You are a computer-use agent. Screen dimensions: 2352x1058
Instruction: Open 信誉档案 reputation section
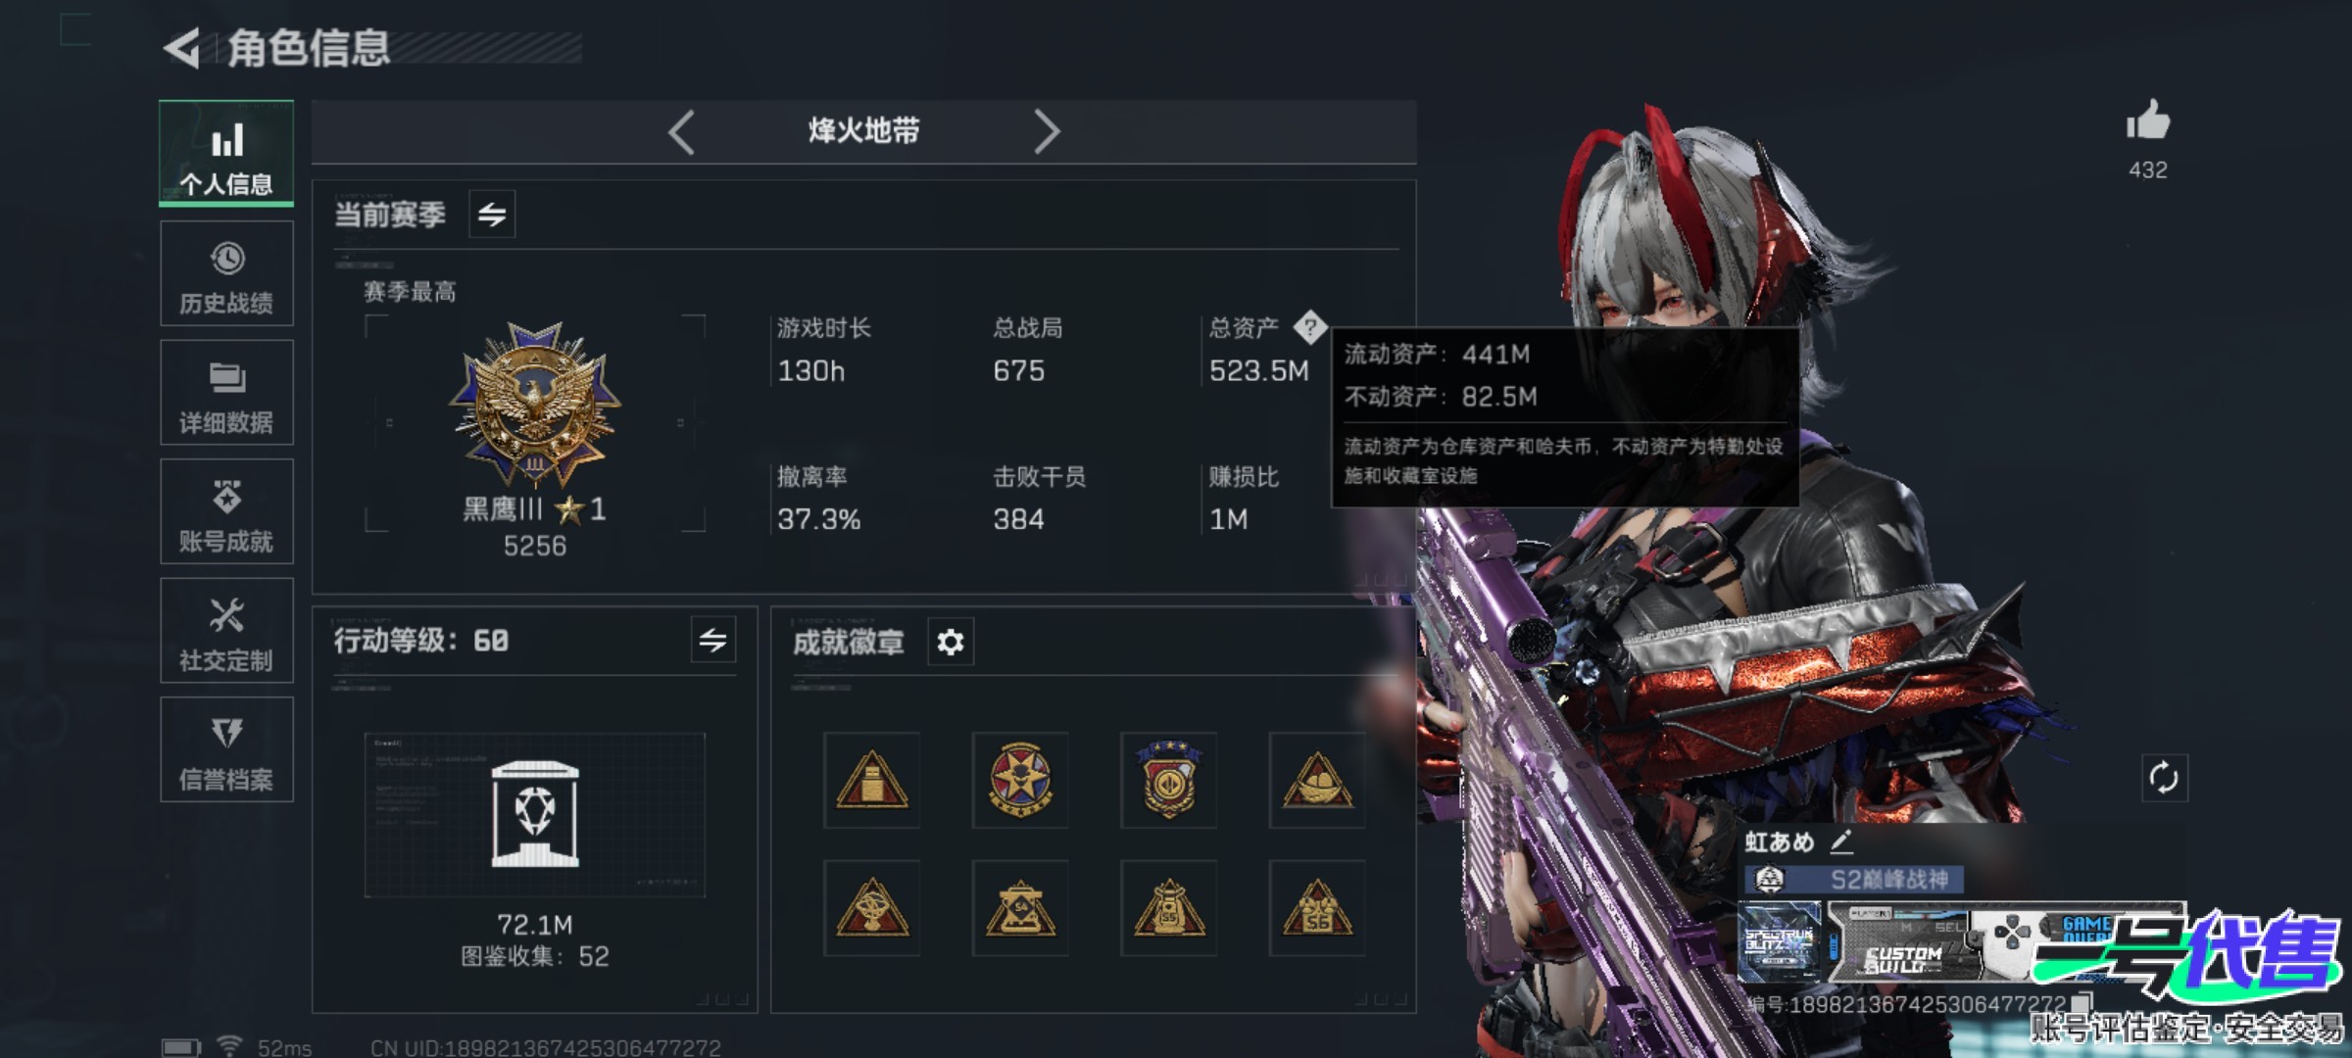[x=226, y=750]
